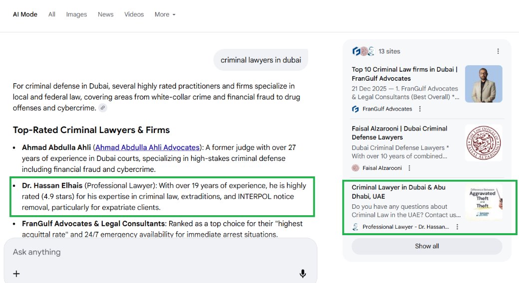Open Criminal Lawyer in Dubai & Abu Dhabi result
Viewport: 519px width, 283px height.
[x=399, y=192]
